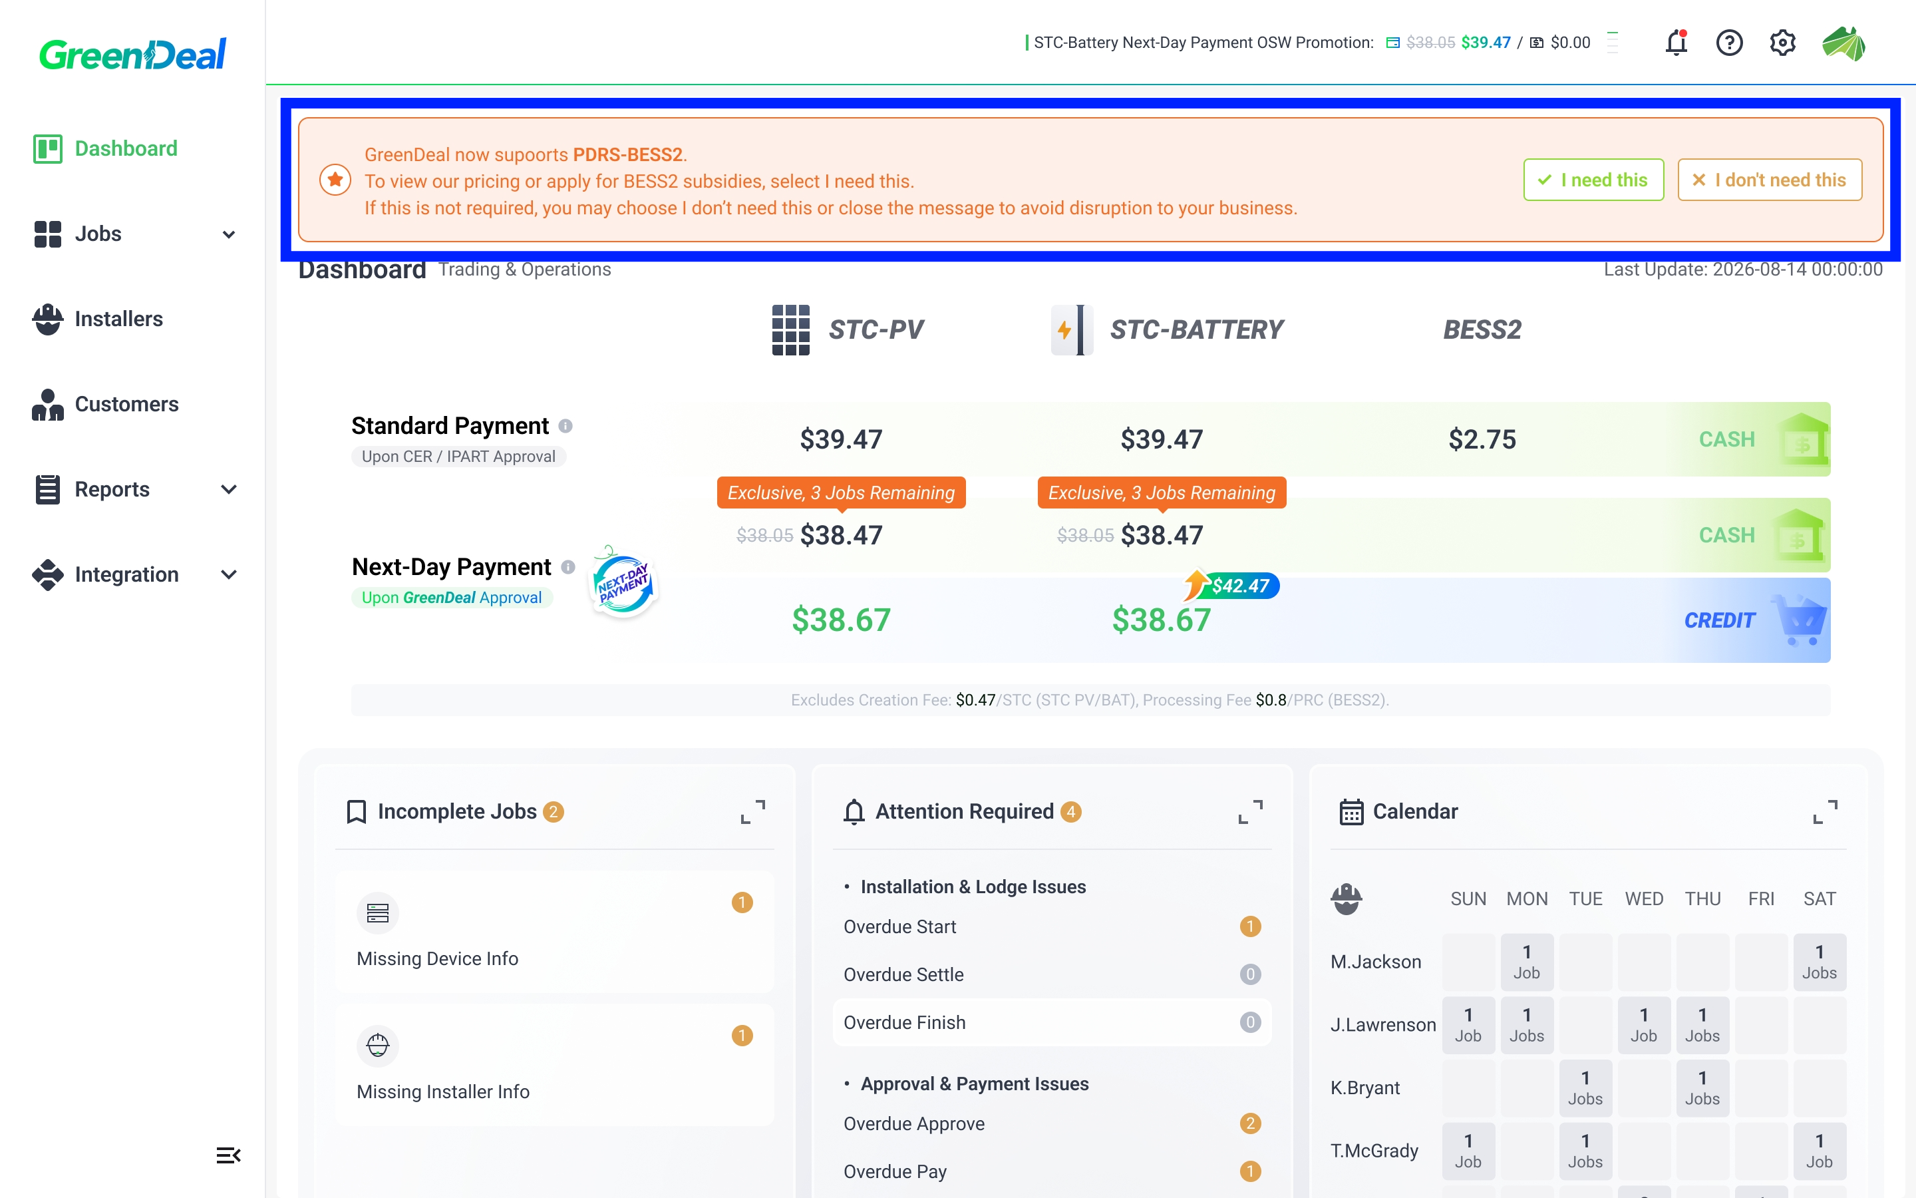Click the I don't need this button
Image resolution: width=1916 pixels, height=1198 pixels.
(x=1770, y=180)
